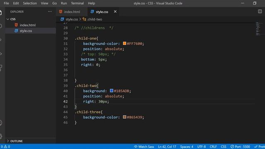Open the Run menu
Screen dimensions: 265x149
[x=64, y=3]
